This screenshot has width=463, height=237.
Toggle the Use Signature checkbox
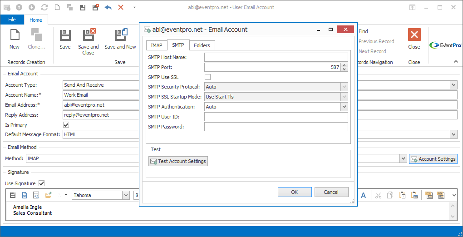tap(42, 183)
